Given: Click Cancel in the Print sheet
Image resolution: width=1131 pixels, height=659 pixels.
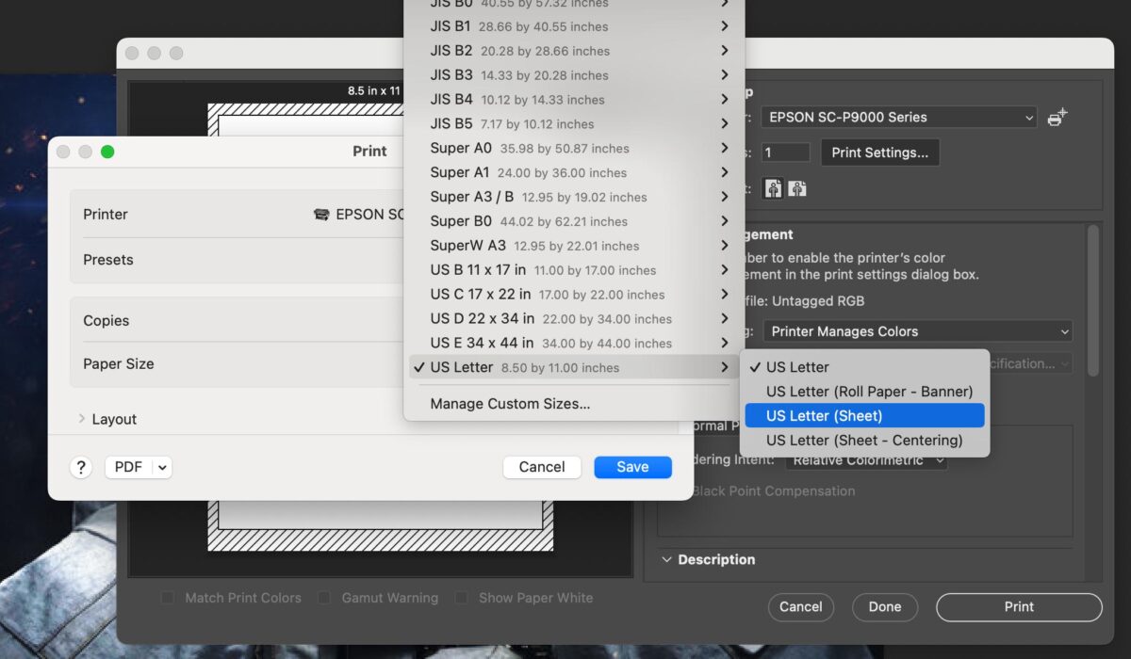Looking at the screenshot, I should tap(542, 467).
